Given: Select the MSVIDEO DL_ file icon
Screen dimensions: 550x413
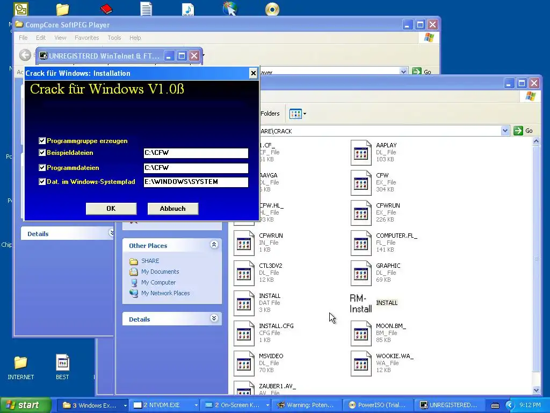Looking at the screenshot, I should pos(244,364).
